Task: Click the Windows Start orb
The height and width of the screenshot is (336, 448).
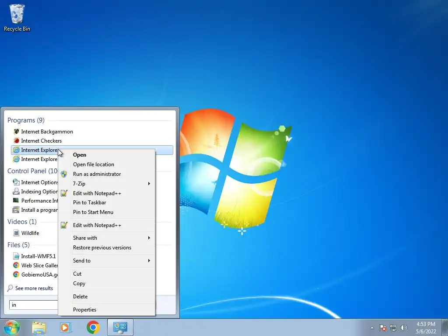Action: (11, 327)
